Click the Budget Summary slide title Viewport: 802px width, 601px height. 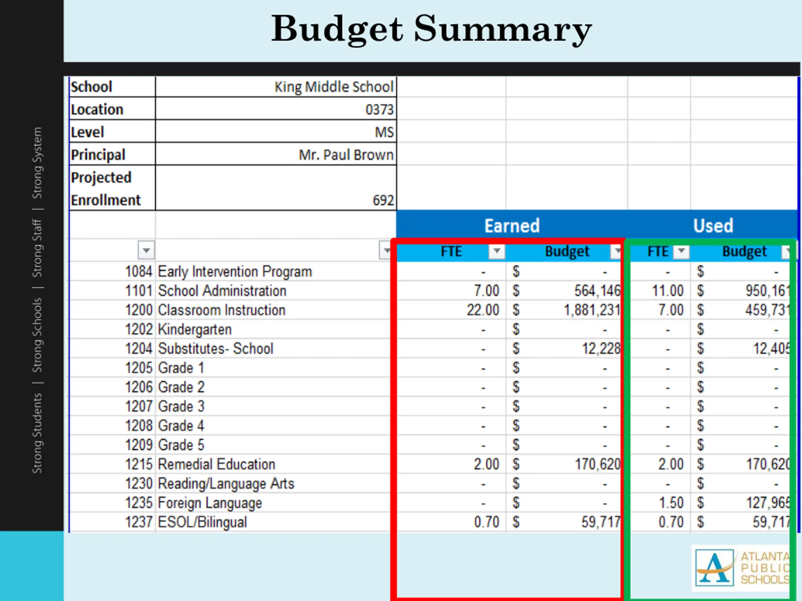point(431,30)
